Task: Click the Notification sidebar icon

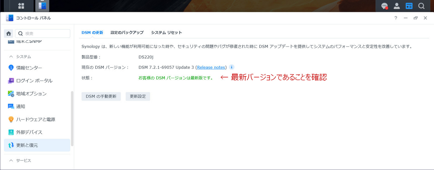Action: point(11,107)
